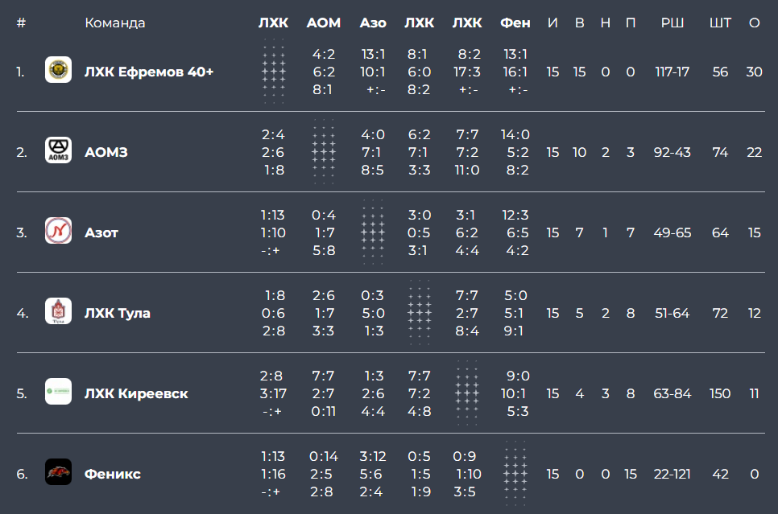This screenshot has height=514, width=778.
Task: Open the ЛХК Ефремов 40+ team name
Action: 149,72
